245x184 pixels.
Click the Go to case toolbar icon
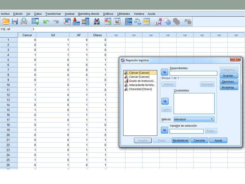click(67, 21)
